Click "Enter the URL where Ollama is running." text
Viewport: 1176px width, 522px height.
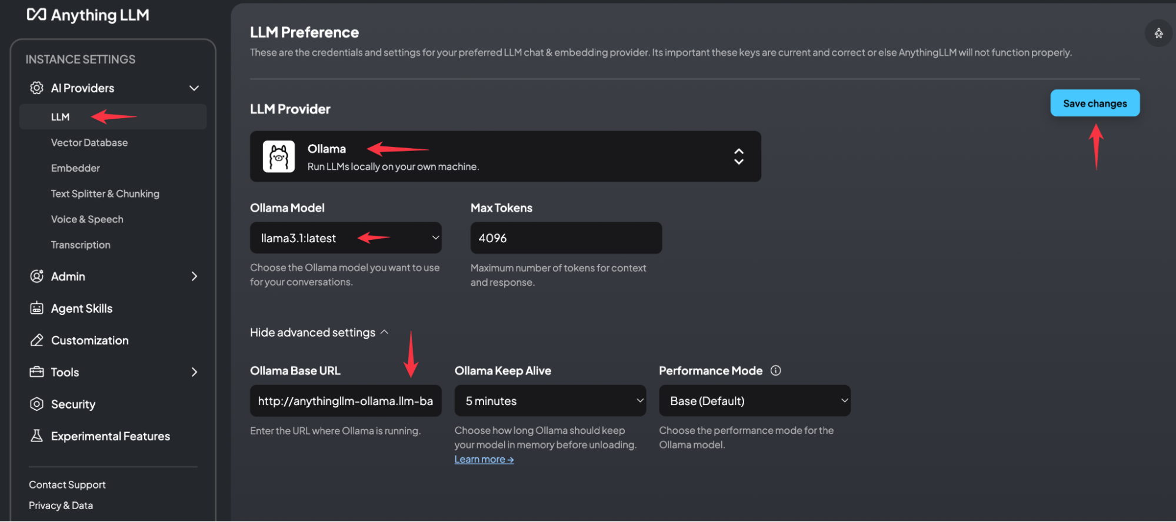click(335, 431)
